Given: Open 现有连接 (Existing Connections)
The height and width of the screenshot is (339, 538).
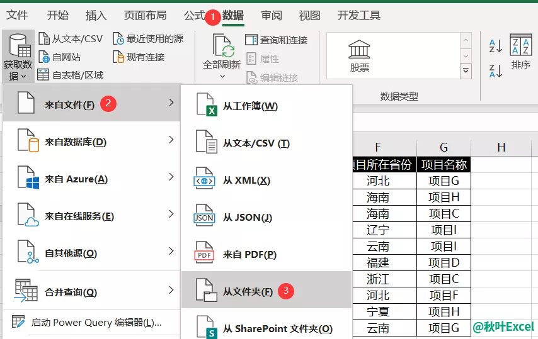Looking at the screenshot, I should coord(139,57).
